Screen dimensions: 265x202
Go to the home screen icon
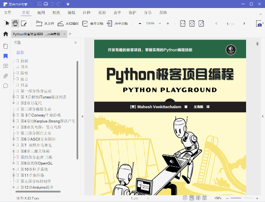(5, 34)
